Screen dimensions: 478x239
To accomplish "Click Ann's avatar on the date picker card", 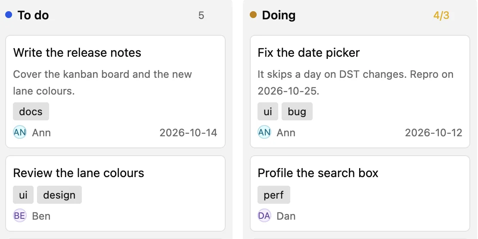I will 264,132.
